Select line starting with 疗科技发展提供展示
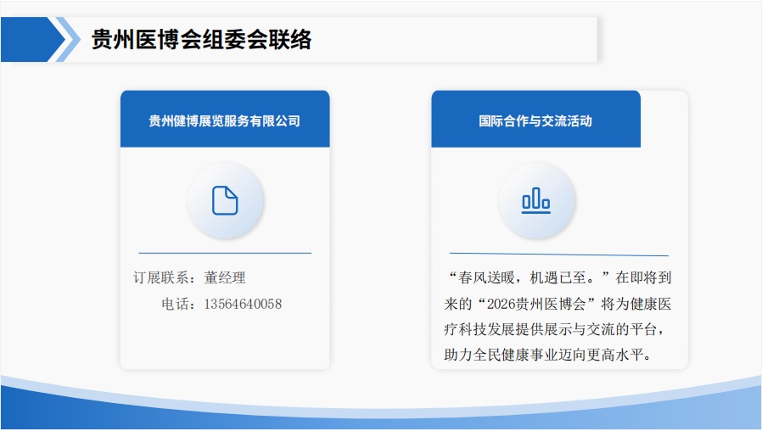 558,328
